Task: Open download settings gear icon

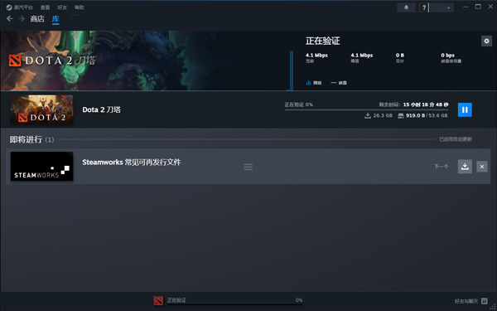Action: coord(486,41)
